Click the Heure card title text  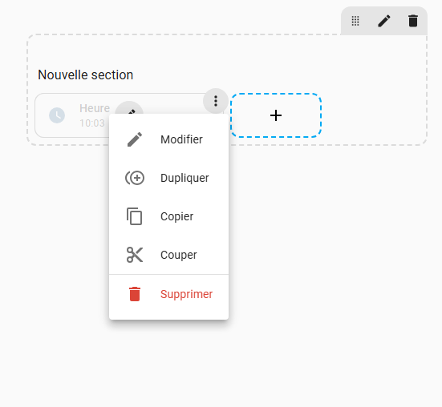coord(95,108)
